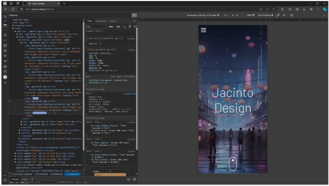This screenshot has width=329, height=186.
Task: Select section#home breadcrumb
Action: [41, 174]
